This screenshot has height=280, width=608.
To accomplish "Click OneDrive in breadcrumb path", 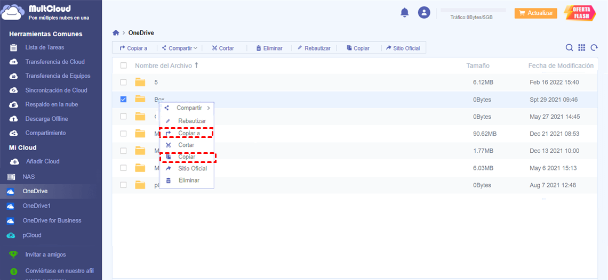I will click(x=141, y=33).
